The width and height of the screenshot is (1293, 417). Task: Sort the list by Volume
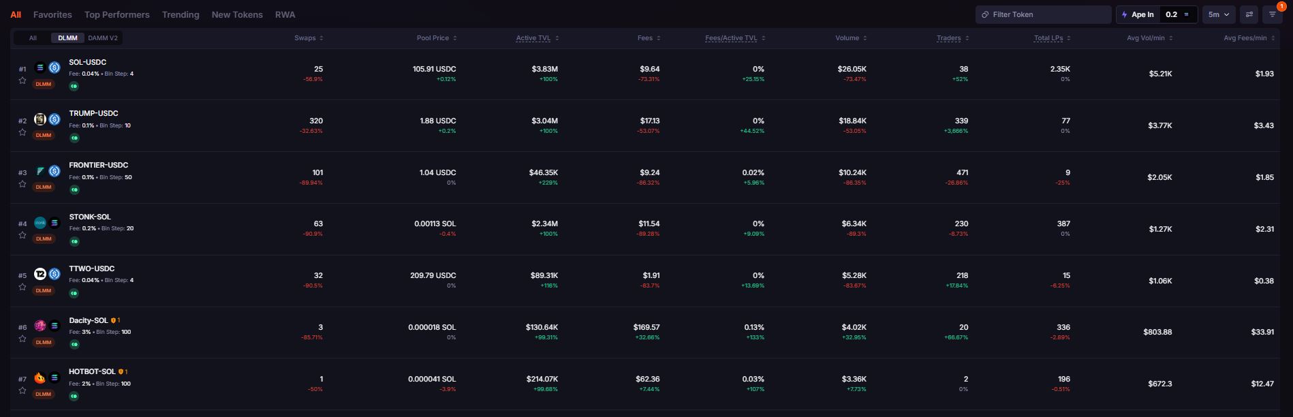(x=851, y=38)
